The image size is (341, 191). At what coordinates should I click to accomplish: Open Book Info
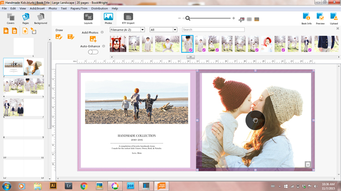coord(306,19)
